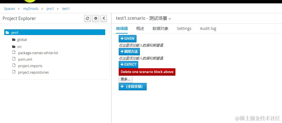Open the test1.scenario title dropdown
The image size is (282, 123).
[x=170, y=19]
